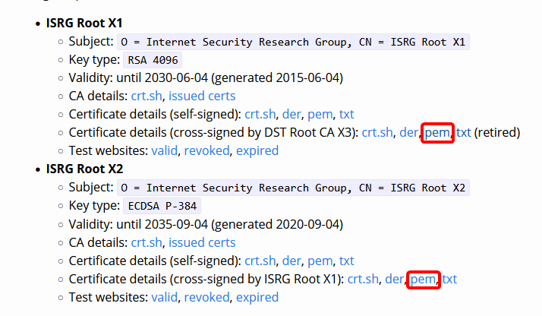Open txt for X1 self-signed certificate

click(346, 115)
